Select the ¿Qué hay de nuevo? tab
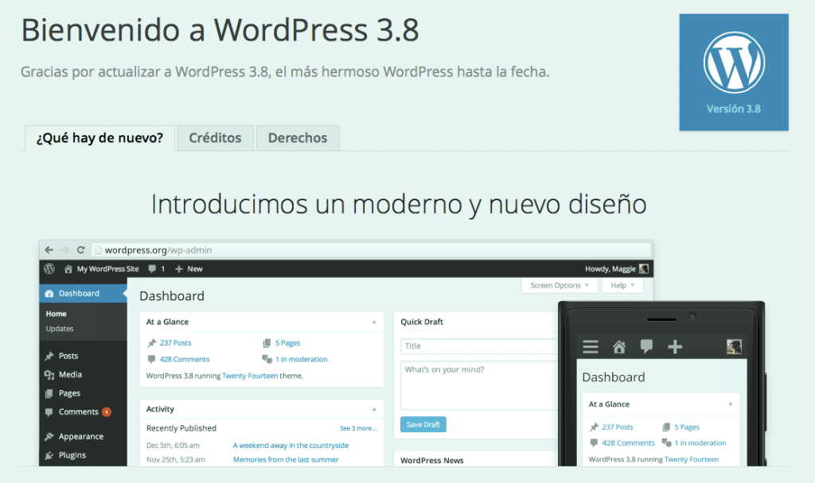This screenshot has height=483, width=815. (99, 138)
